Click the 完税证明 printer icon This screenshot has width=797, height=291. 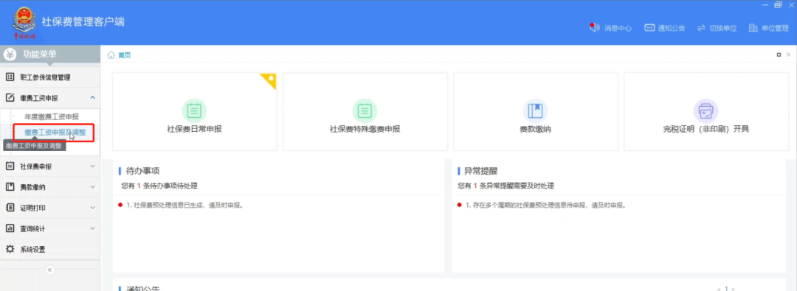coord(706,111)
